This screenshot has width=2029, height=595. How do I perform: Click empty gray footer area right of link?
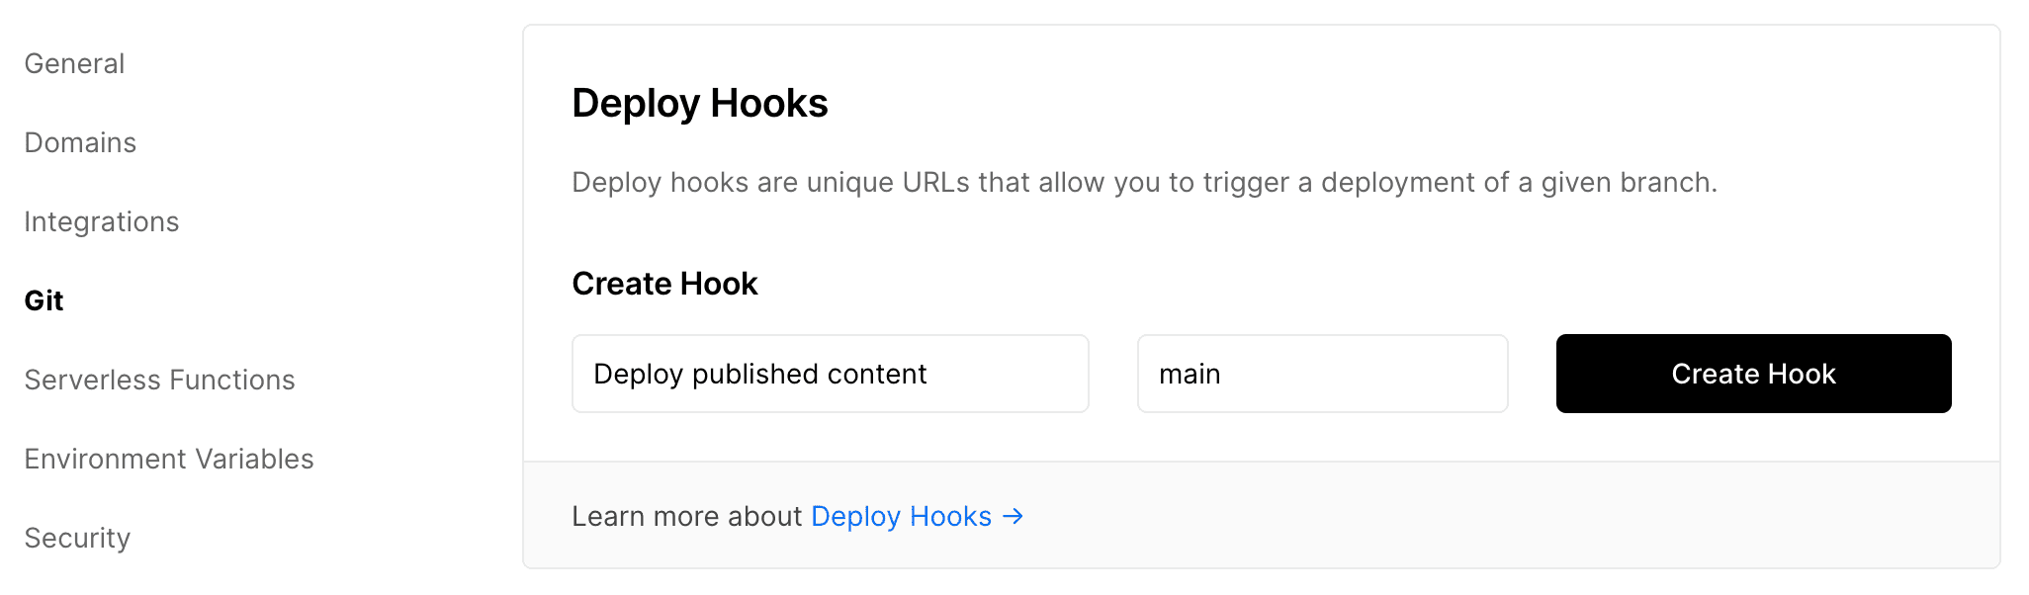[x=1483, y=516]
